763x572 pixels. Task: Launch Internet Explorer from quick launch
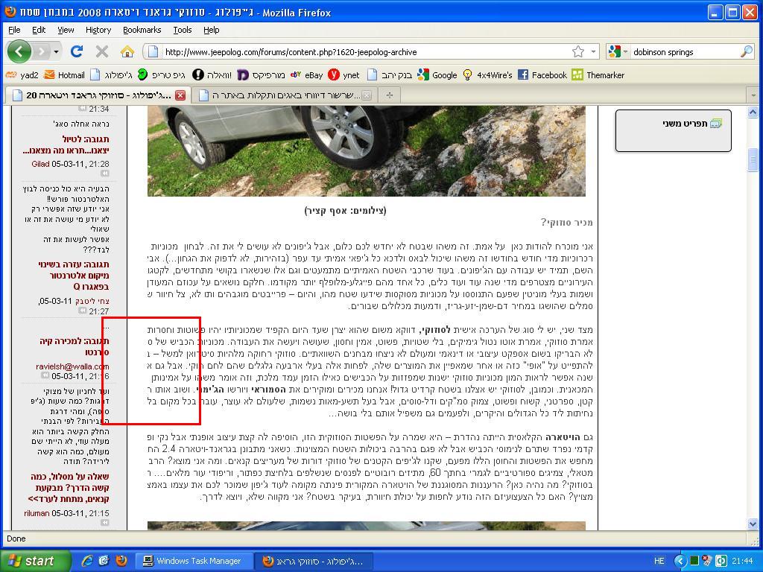[x=87, y=561]
